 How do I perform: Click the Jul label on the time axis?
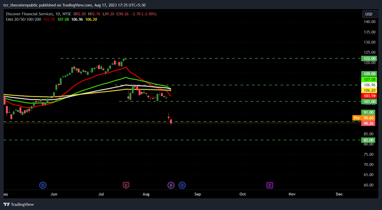coord(101,194)
